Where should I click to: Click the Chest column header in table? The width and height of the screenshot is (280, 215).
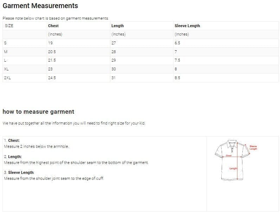(x=53, y=26)
